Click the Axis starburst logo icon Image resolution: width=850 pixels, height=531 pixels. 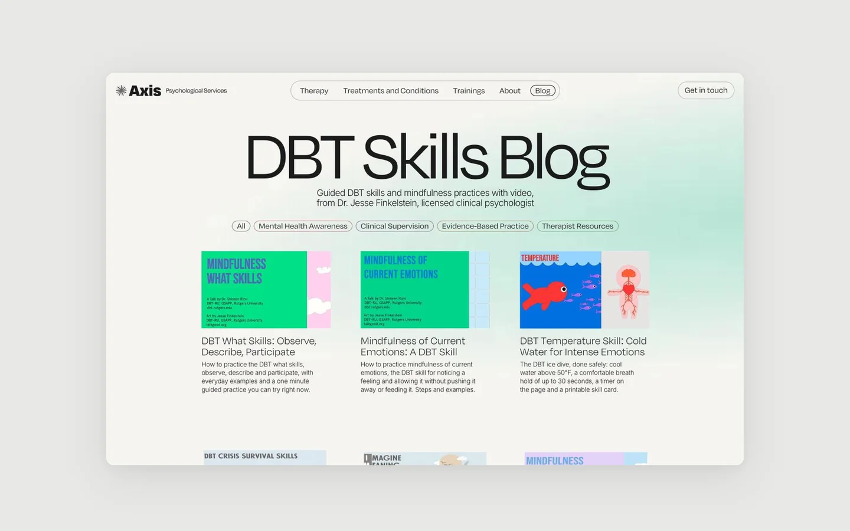coord(121,90)
